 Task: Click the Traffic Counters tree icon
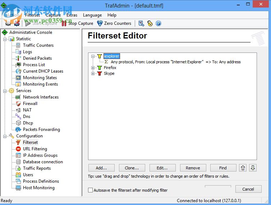coord(18,45)
